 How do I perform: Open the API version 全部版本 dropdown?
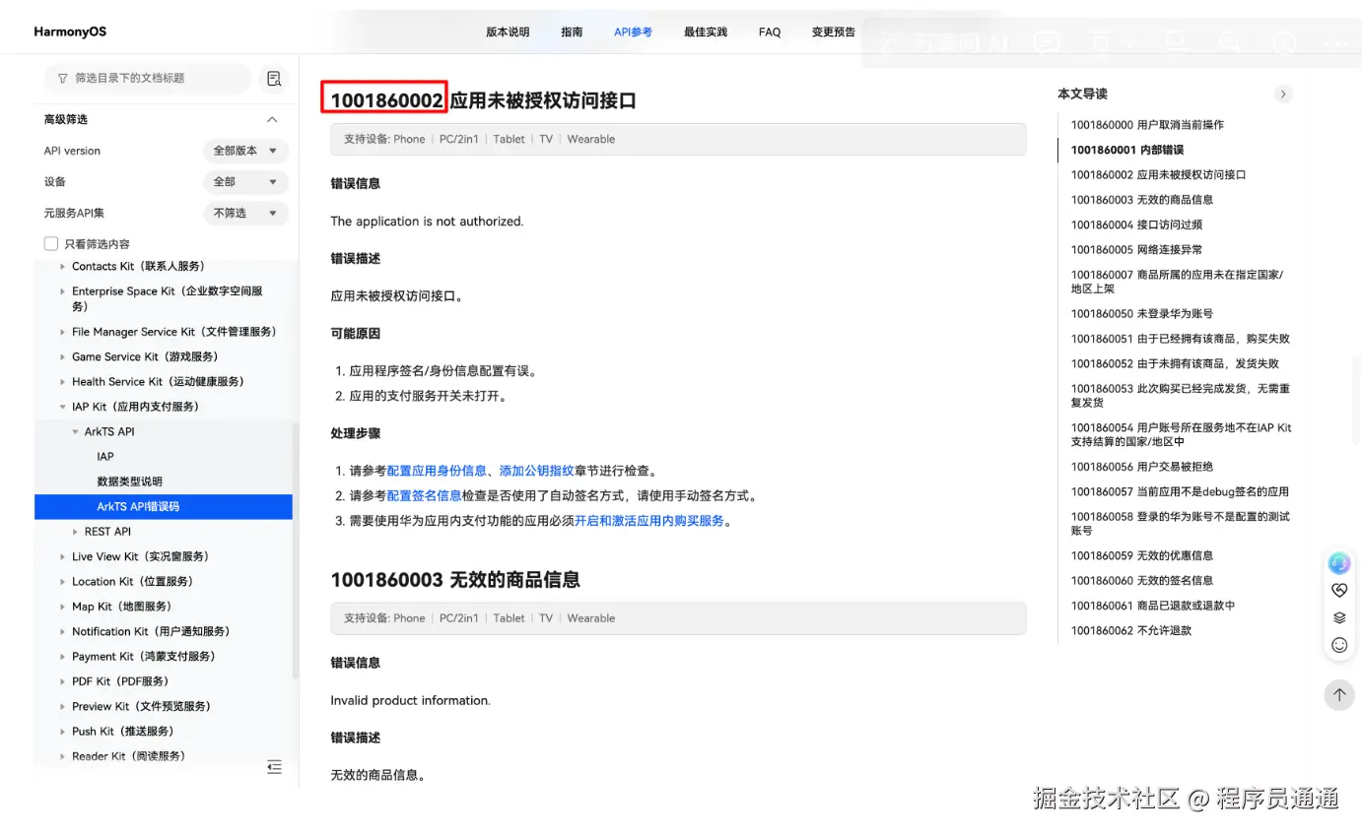click(245, 151)
